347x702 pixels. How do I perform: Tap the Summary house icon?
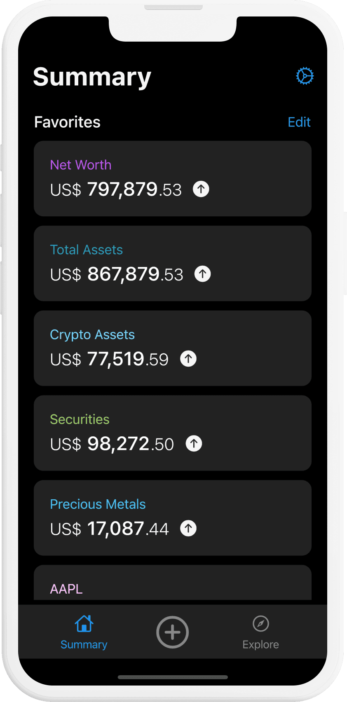84,624
